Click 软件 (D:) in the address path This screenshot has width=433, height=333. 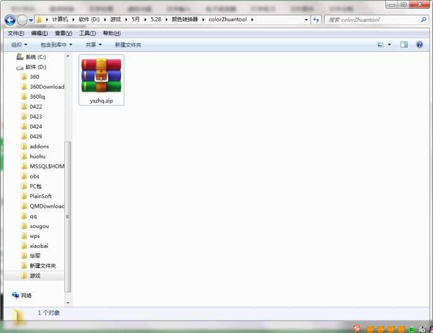click(89, 19)
